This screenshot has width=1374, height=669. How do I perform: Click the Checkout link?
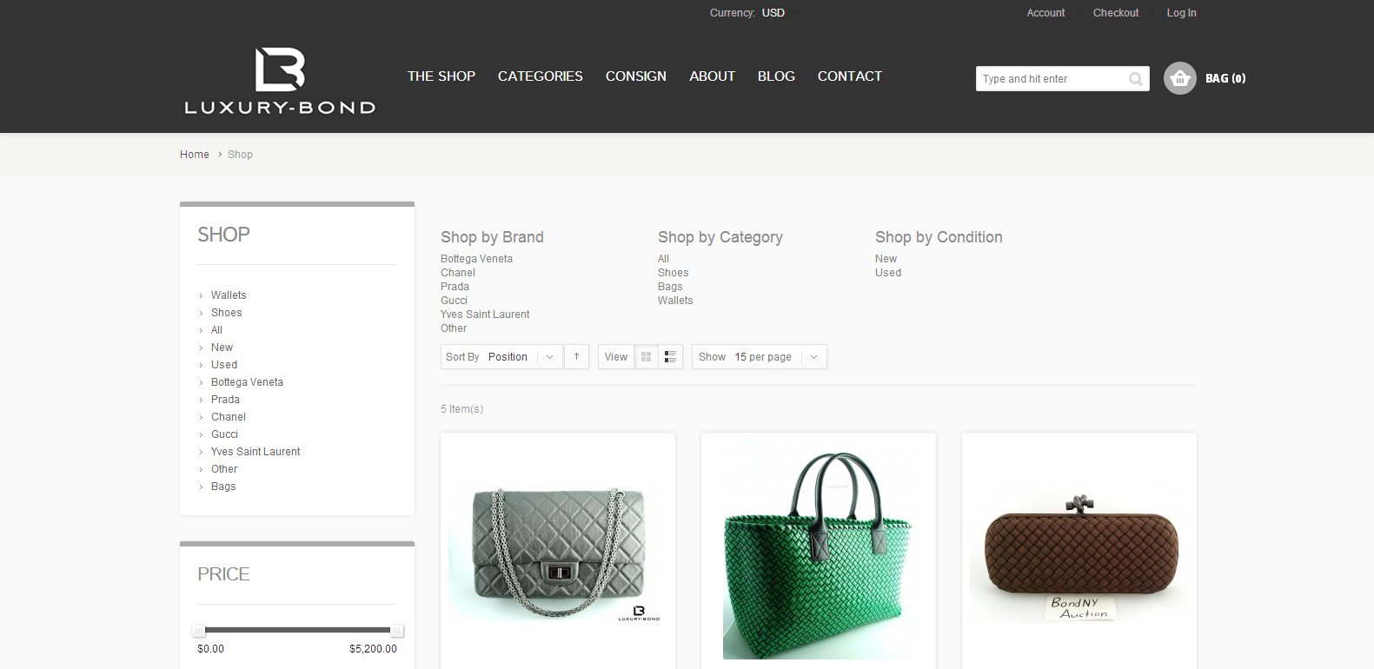point(1116,13)
